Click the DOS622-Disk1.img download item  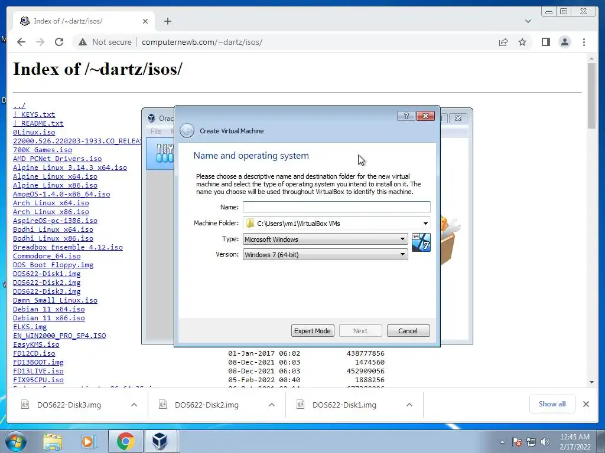(344, 405)
